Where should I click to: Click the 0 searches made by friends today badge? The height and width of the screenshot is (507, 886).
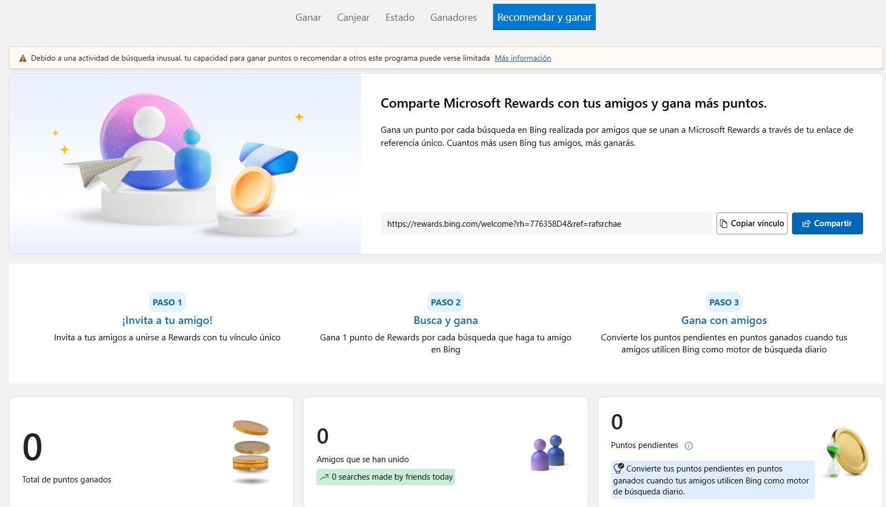tap(386, 477)
